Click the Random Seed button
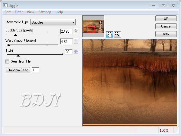 coord(18,70)
